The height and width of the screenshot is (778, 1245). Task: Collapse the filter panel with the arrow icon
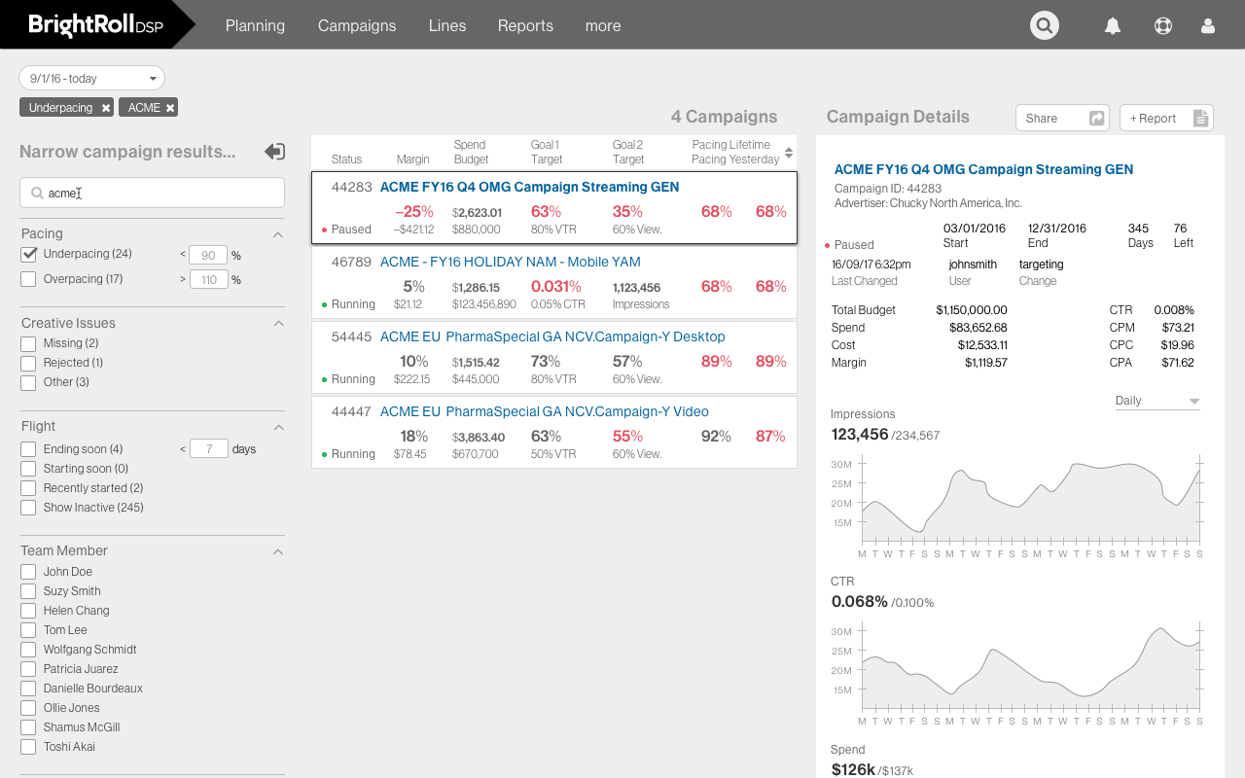[274, 152]
